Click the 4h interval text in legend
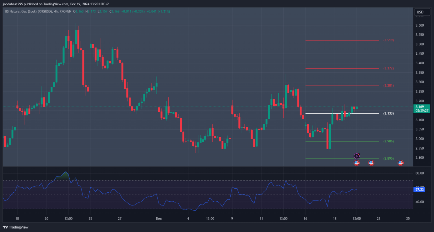The image size is (434, 232). coord(56,12)
